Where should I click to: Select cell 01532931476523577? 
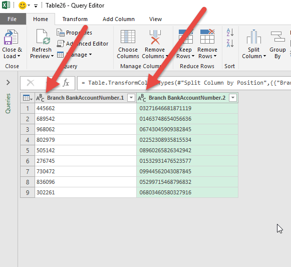pyautogui.click(x=187, y=161)
